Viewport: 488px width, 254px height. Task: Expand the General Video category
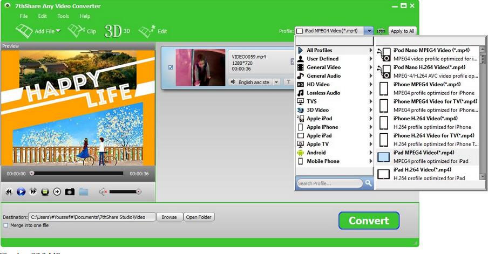click(x=335, y=67)
